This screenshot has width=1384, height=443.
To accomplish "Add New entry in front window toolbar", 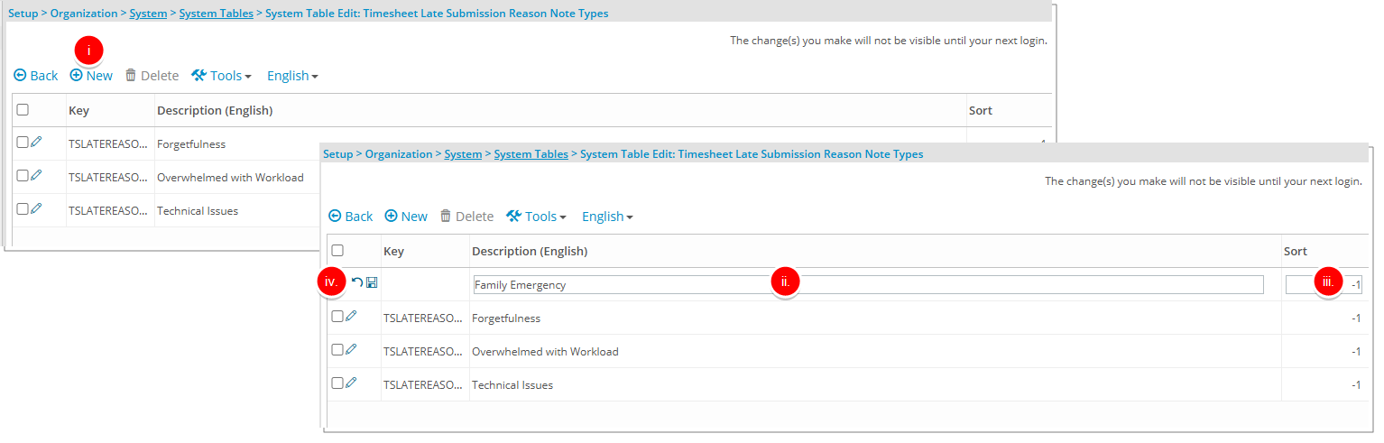I will (406, 217).
